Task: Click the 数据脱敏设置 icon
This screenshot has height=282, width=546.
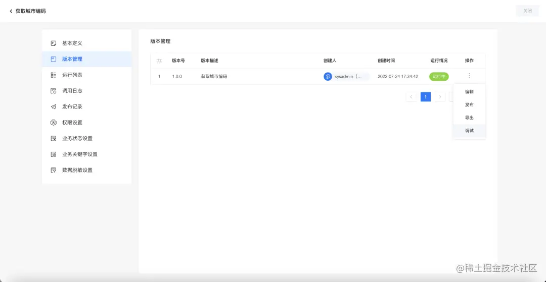Action: click(53, 170)
